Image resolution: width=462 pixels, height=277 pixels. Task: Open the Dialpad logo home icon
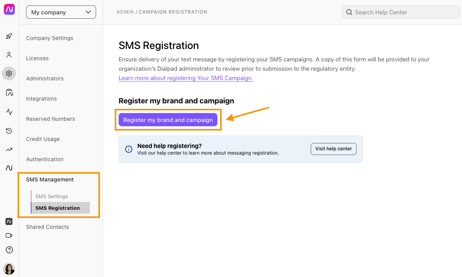click(9, 9)
